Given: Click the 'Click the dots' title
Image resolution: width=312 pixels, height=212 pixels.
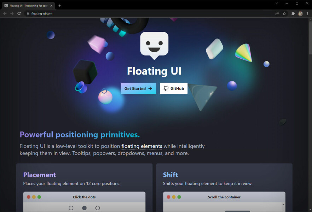Looking at the screenshot, I should [84, 197].
